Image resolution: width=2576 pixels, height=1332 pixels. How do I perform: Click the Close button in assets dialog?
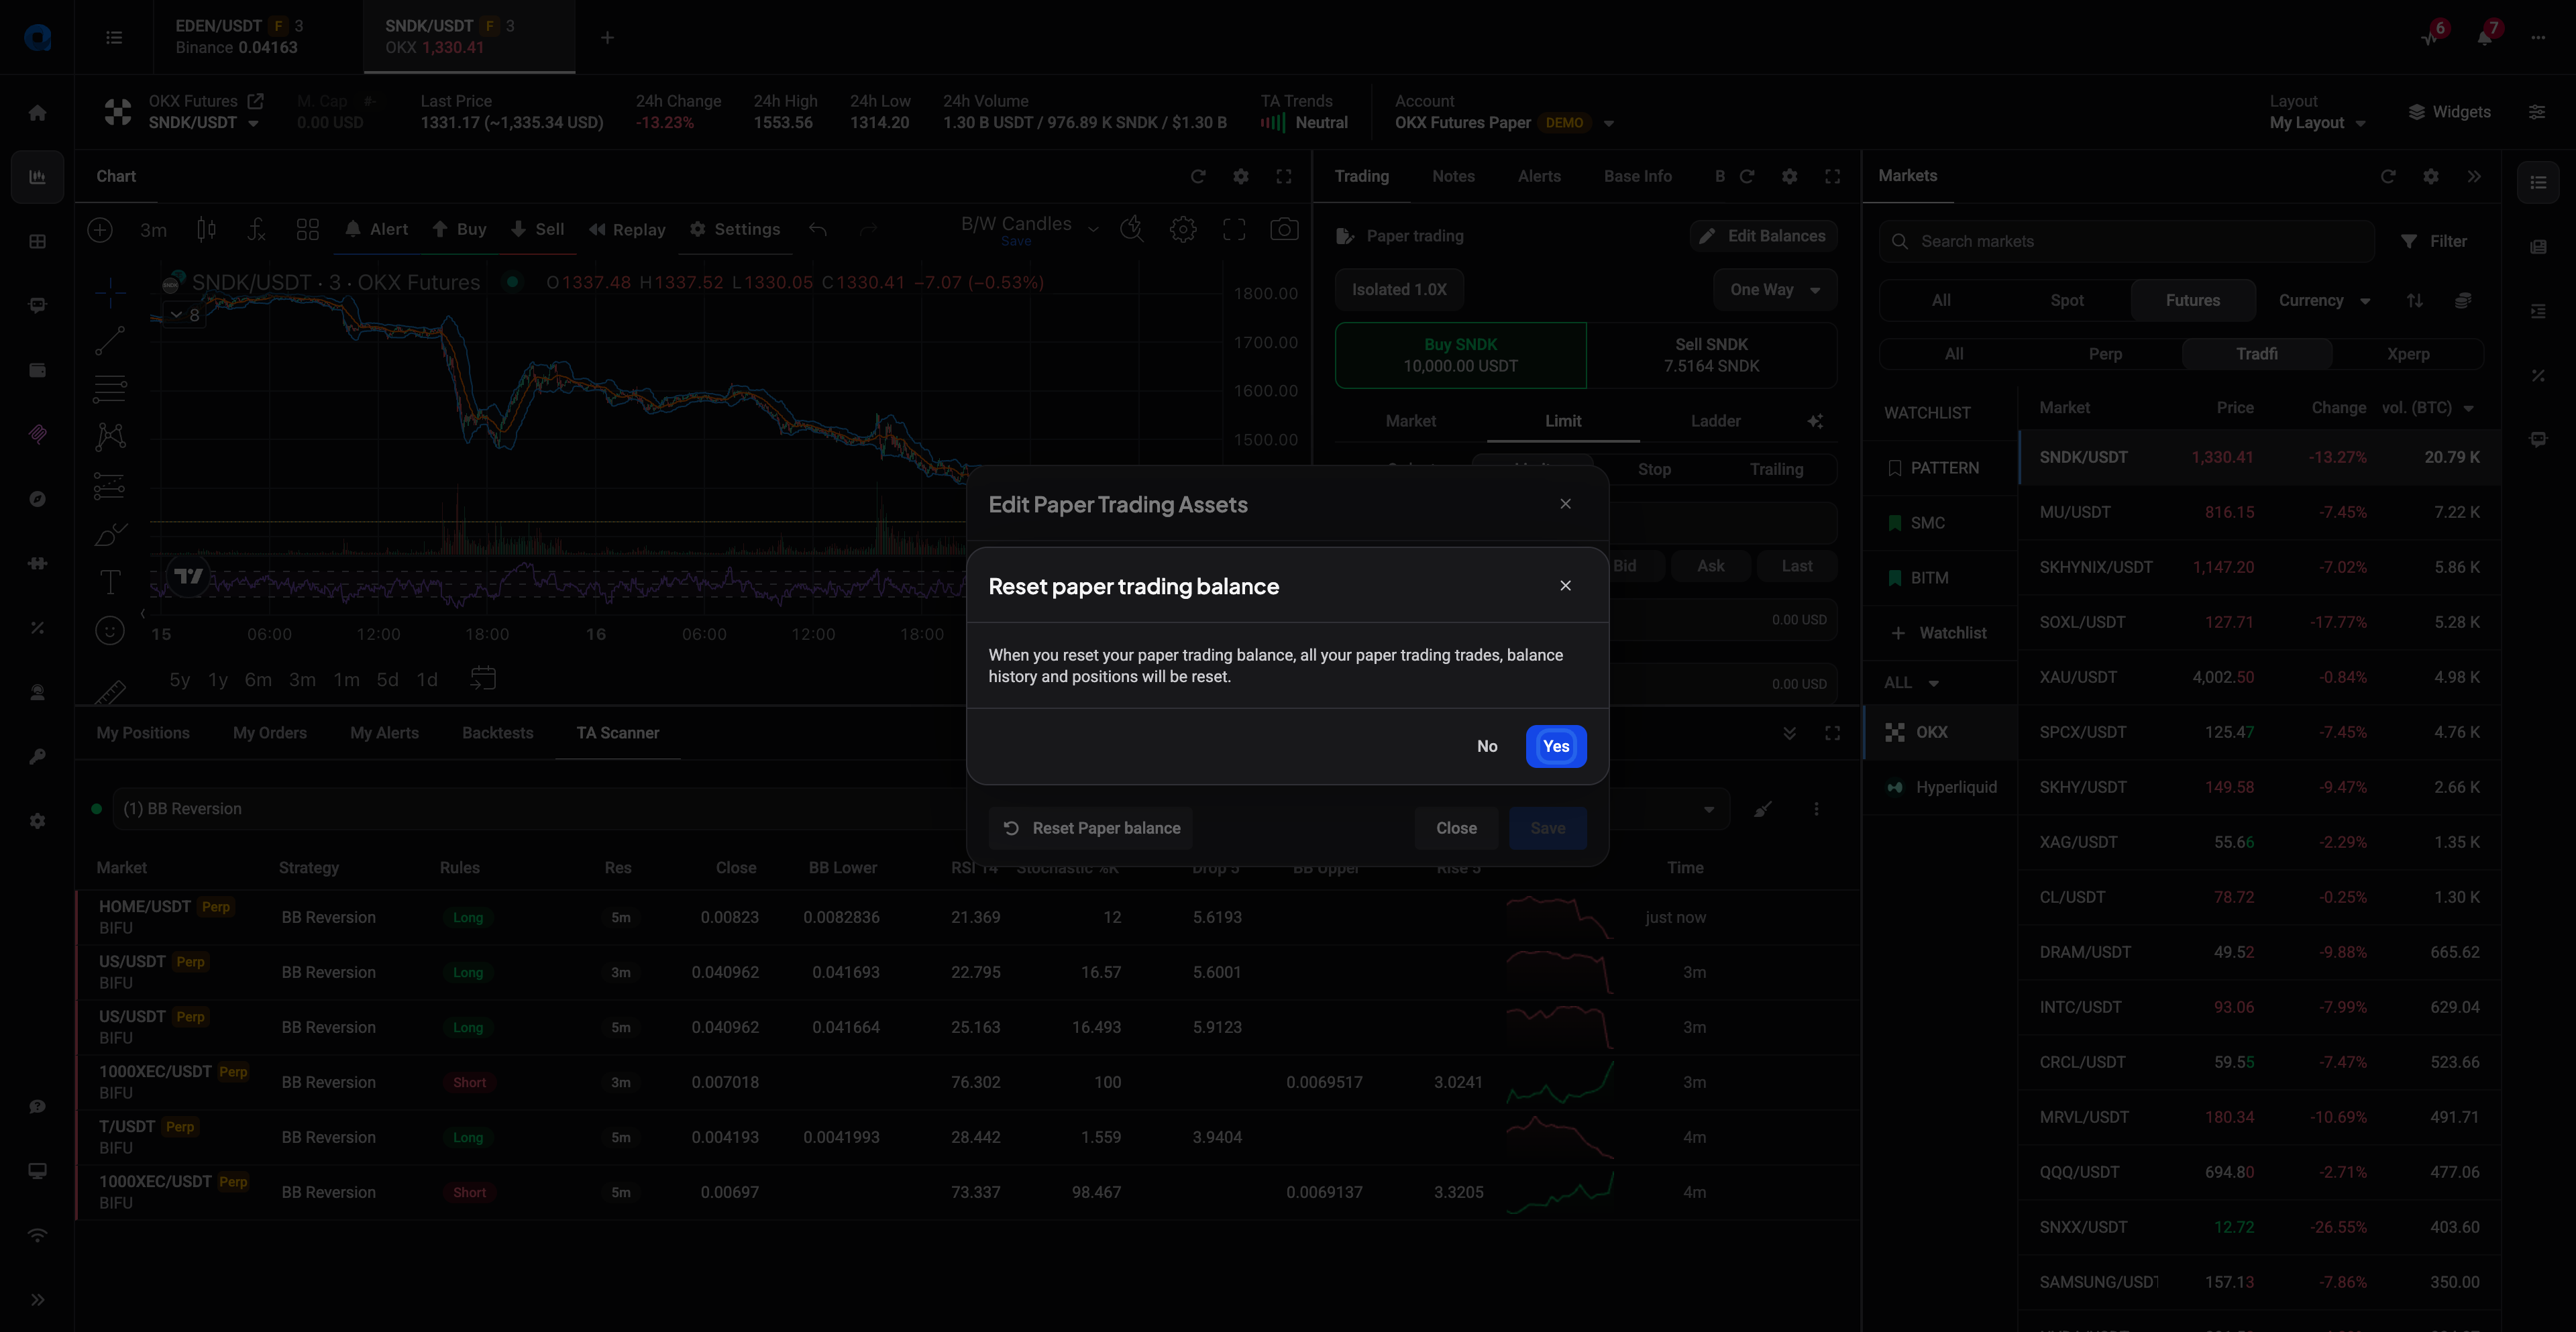click(1456, 828)
